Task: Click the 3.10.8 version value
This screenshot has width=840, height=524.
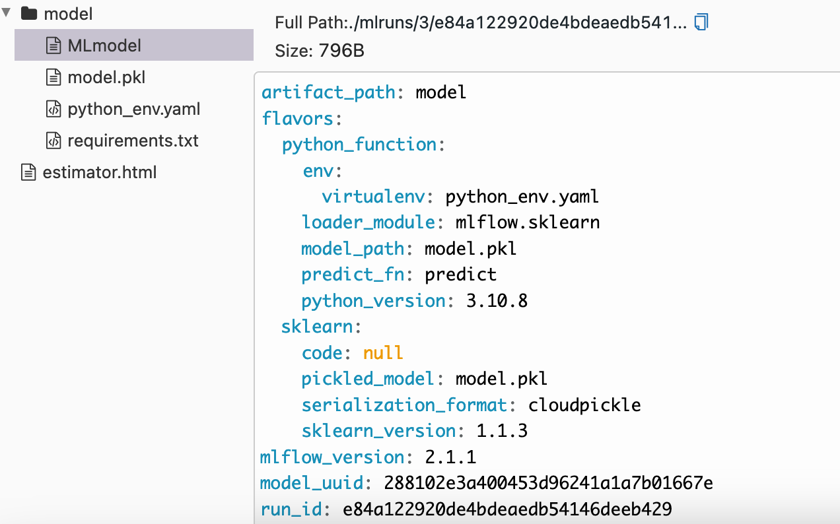Action: coord(497,301)
